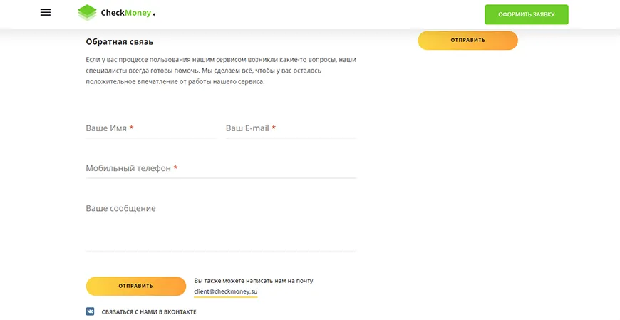620x320 pixels.
Task: Open the hamburger navigation menu
Action: click(46, 13)
